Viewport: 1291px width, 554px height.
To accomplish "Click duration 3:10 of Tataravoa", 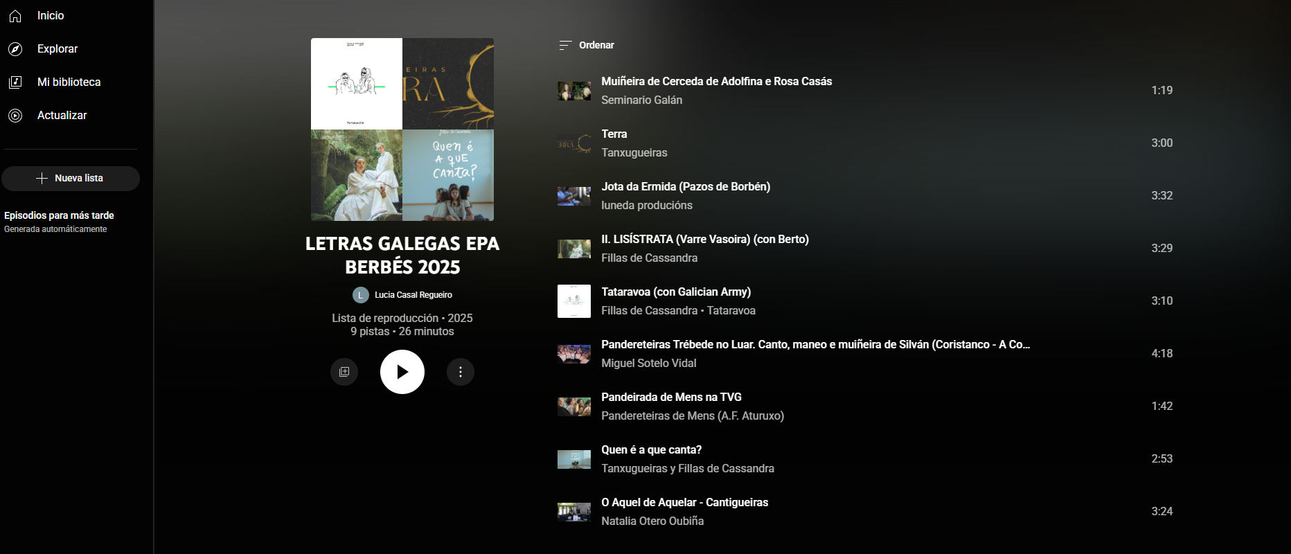I will click(1162, 301).
